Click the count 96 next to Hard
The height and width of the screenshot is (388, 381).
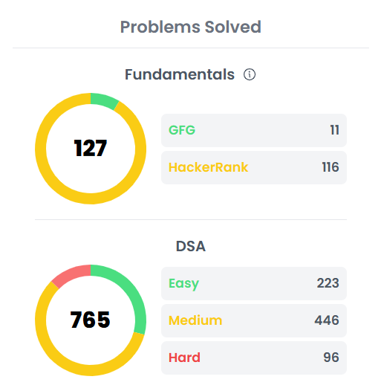coord(331,358)
